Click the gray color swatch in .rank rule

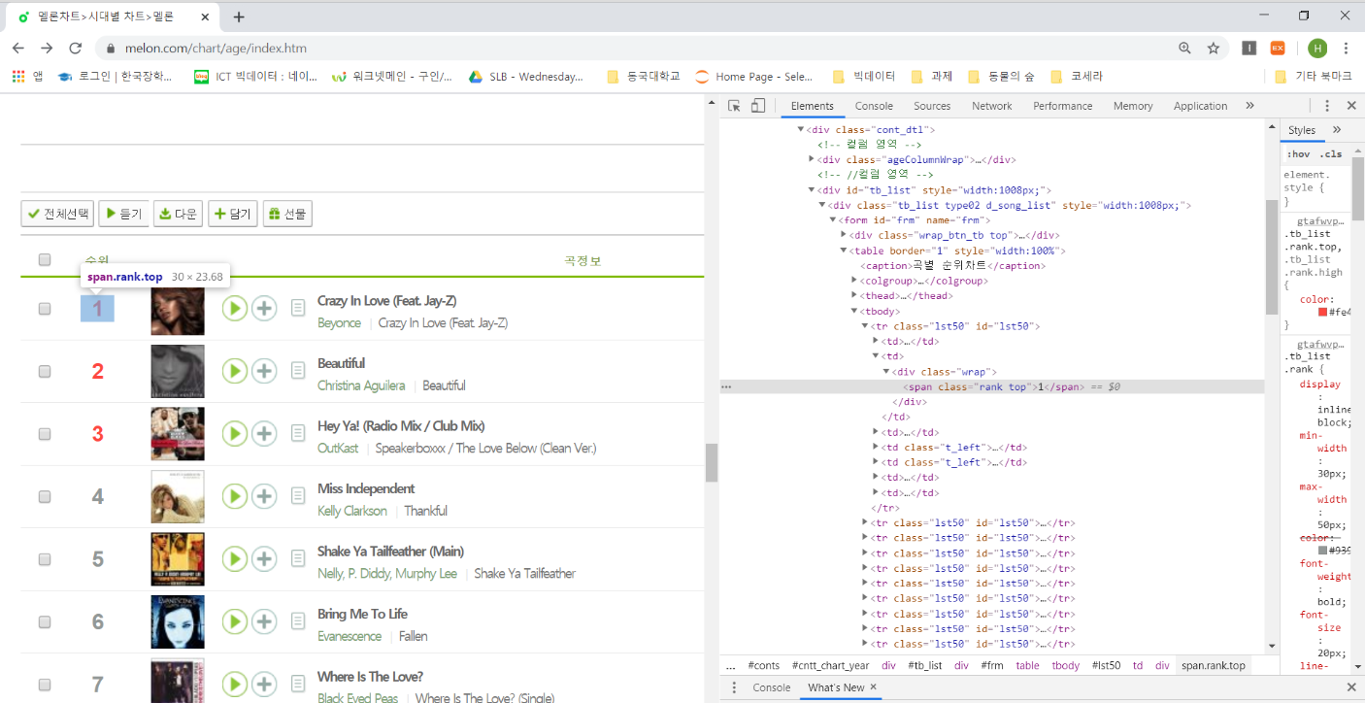pos(1322,550)
